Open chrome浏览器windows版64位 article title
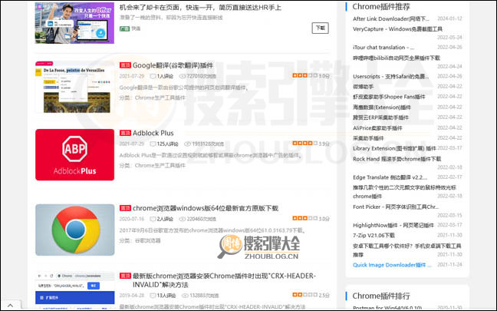The width and height of the screenshot is (497, 311). click(x=206, y=208)
